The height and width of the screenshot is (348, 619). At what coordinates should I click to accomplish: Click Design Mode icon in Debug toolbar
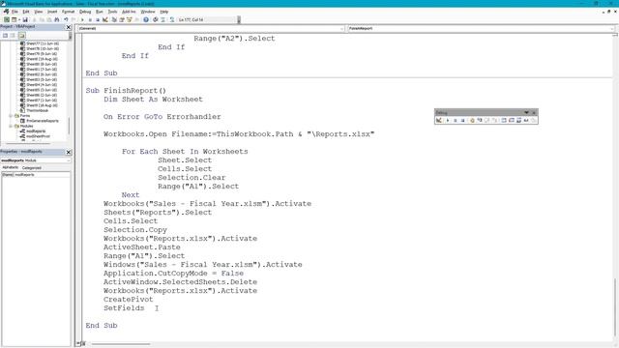[x=439, y=120]
